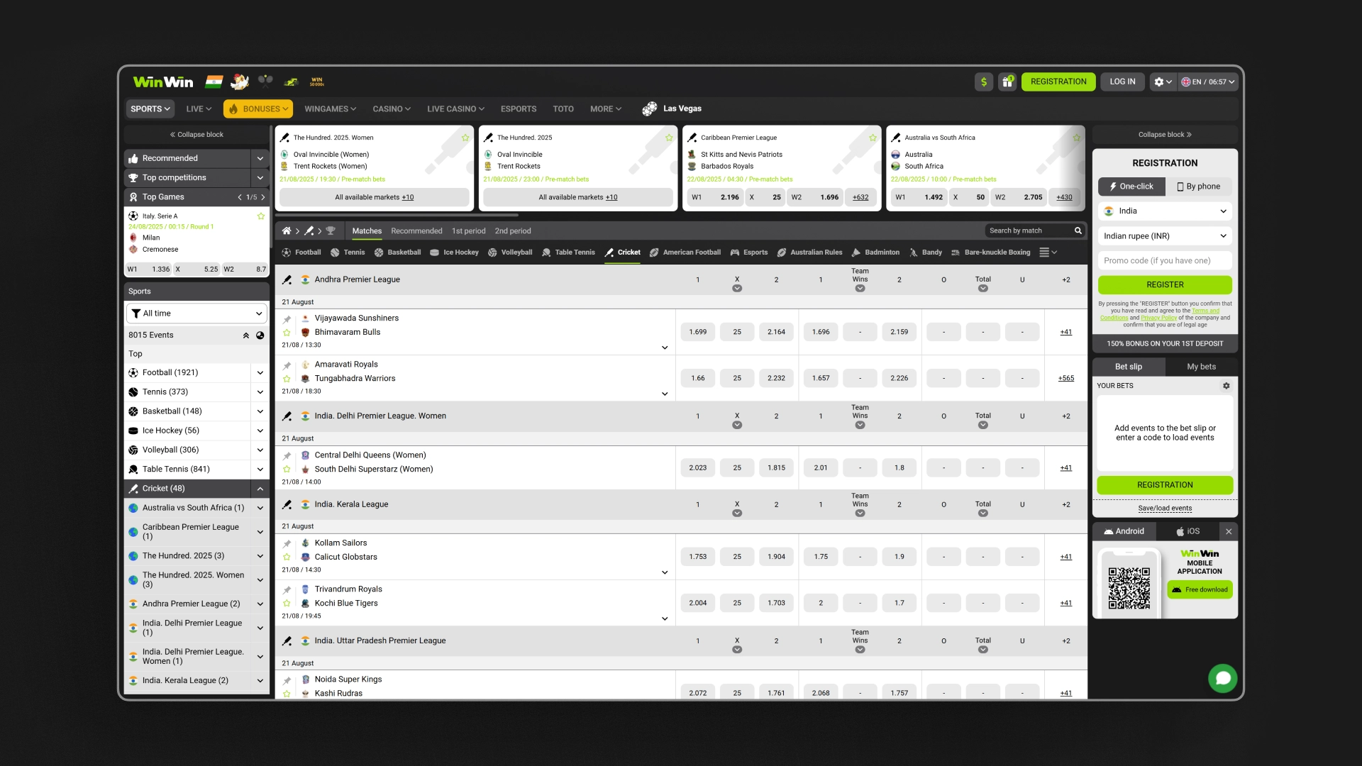Click the featured cards horizontal scrollbar
This screenshot has width=1362, height=766.
point(397,215)
